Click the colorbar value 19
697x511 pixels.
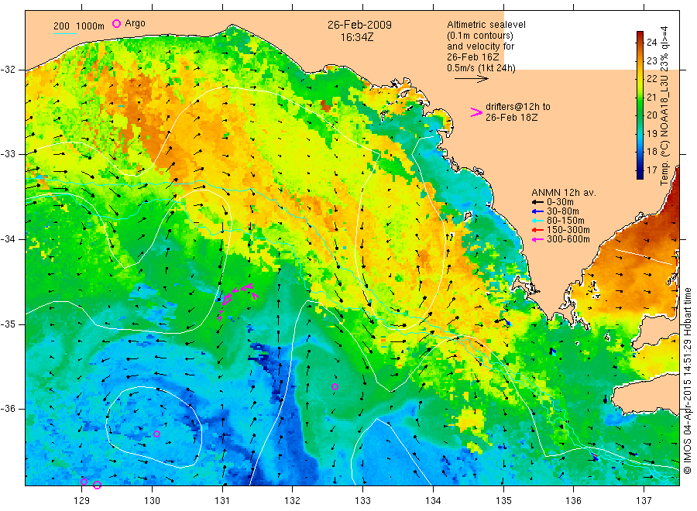(651, 133)
